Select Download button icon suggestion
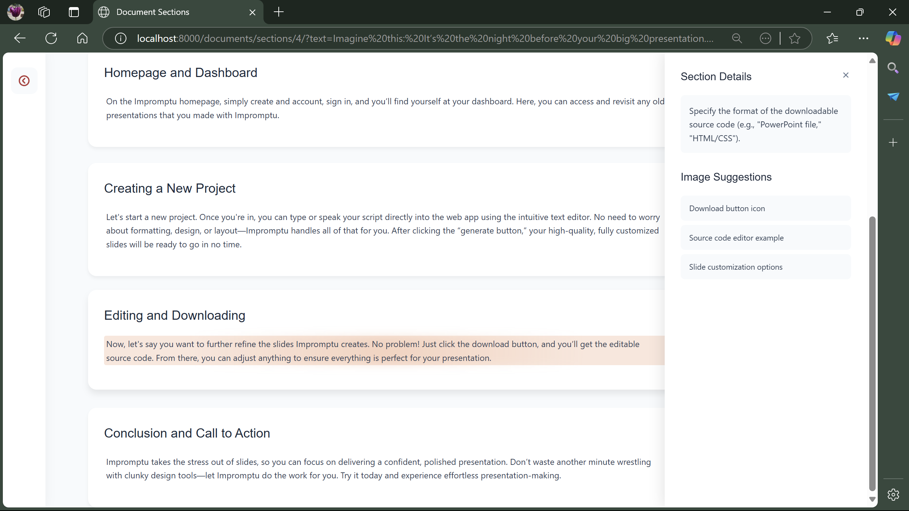Image resolution: width=909 pixels, height=511 pixels. (766, 209)
